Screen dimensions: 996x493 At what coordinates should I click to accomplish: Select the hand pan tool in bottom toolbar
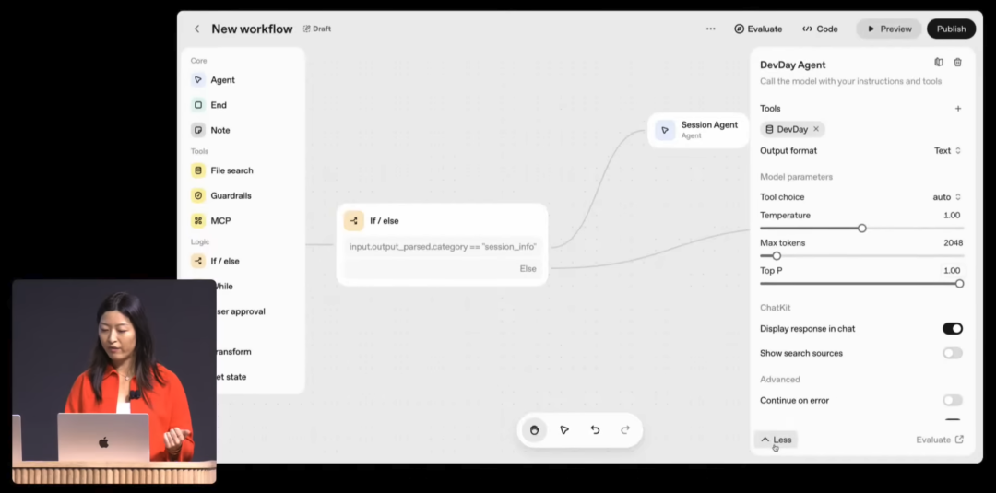(534, 430)
